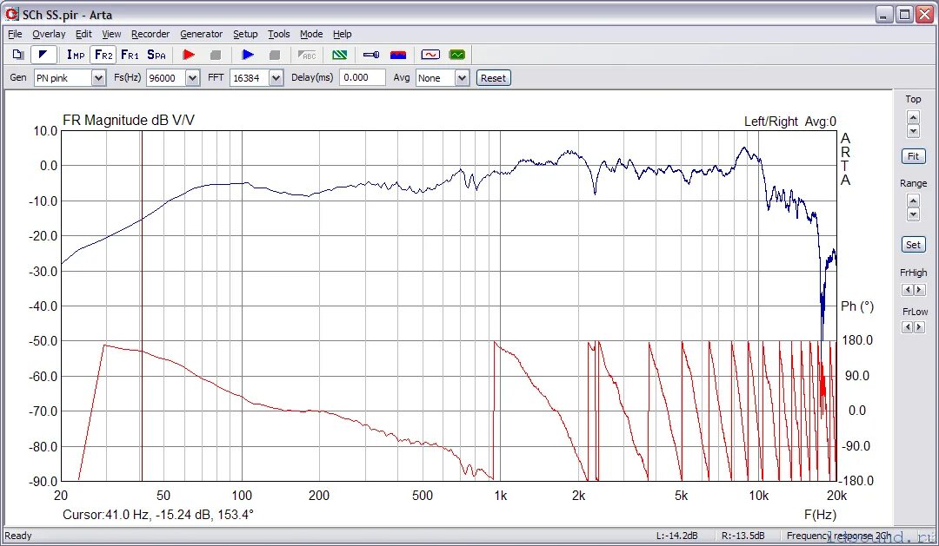
Task: Click the red-blue spectrum toolbar icon
Action: (x=398, y=55)
